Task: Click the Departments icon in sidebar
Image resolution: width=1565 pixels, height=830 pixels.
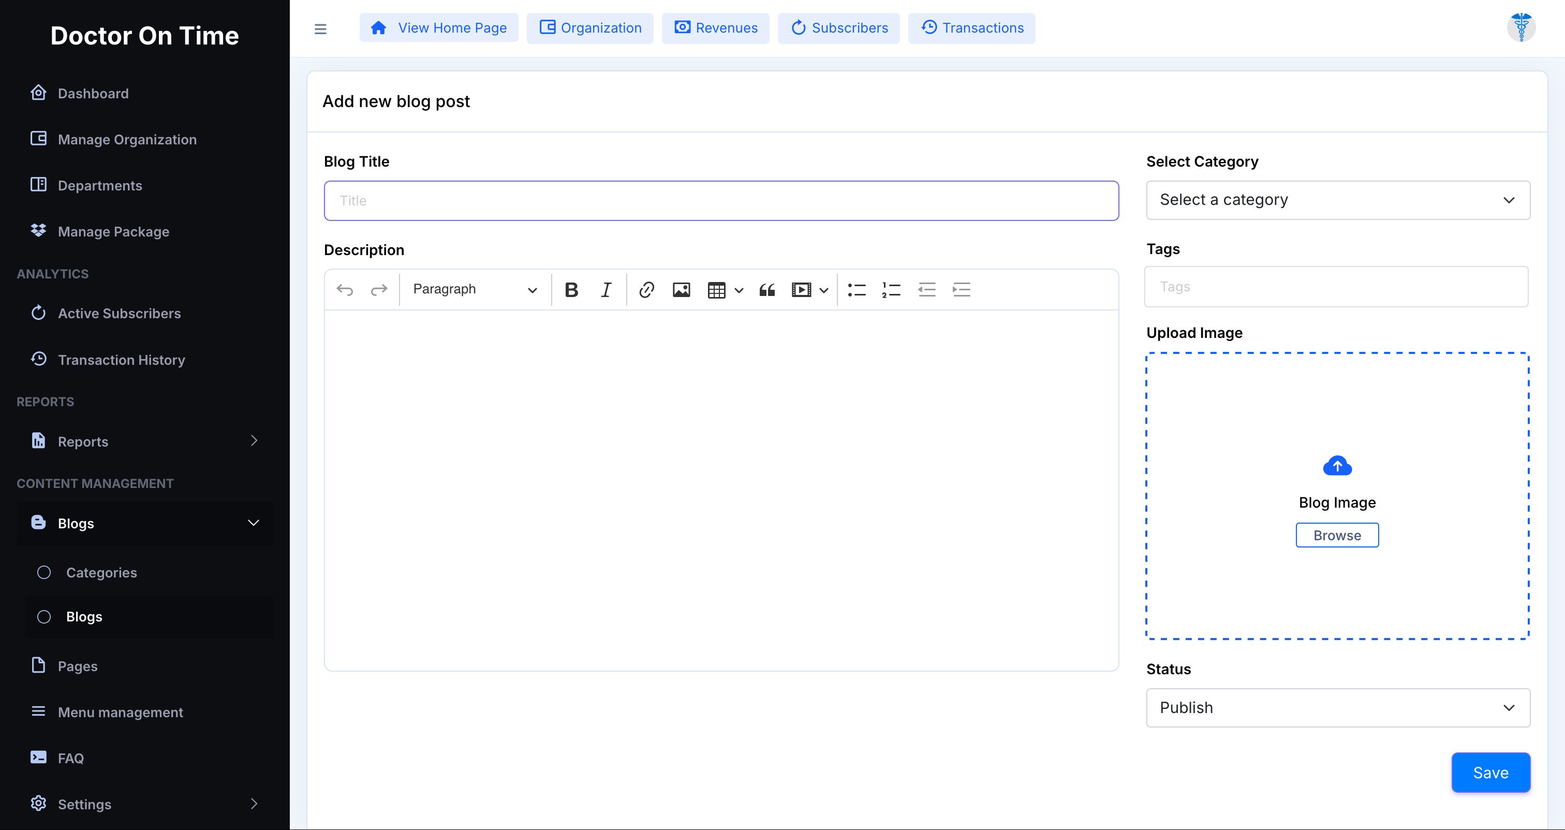Action: click(x=38, y=184)
